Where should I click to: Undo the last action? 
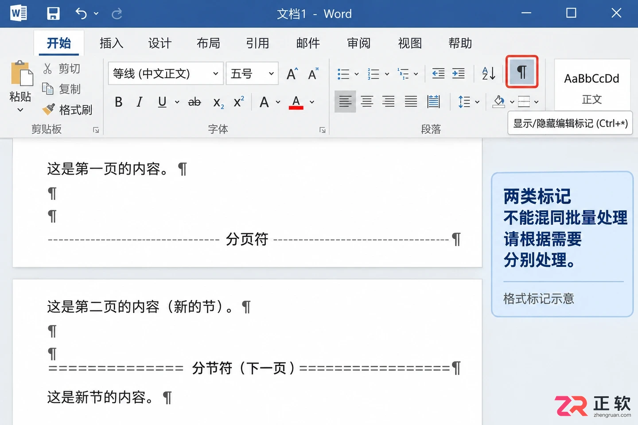pos(81,13)
